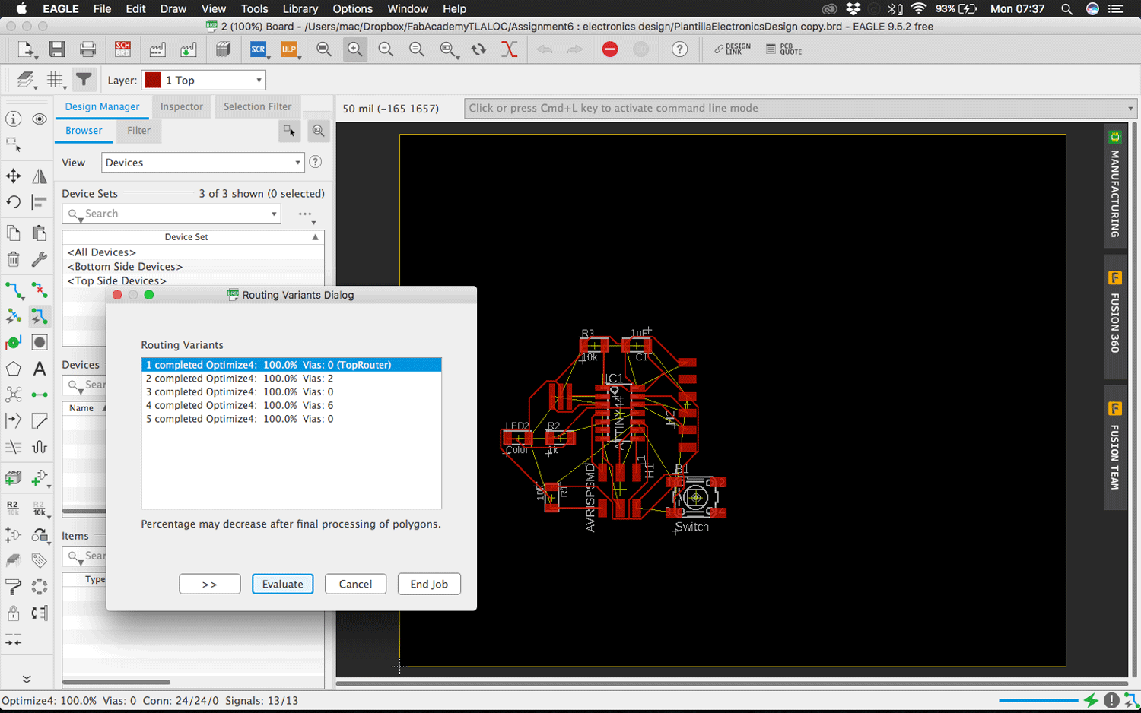Select the Meander tool
This screenshot has height=713, width=1141.
pos(40,447)
